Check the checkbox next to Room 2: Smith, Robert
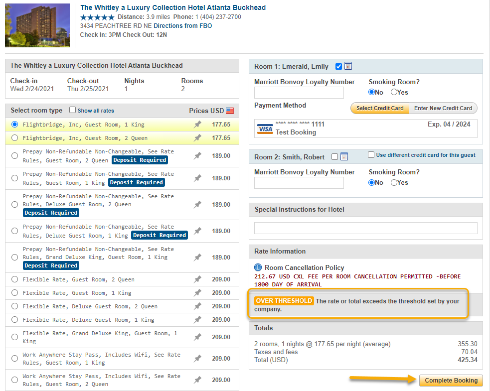Screen dimensions: 490x391 tap(335, 156)
